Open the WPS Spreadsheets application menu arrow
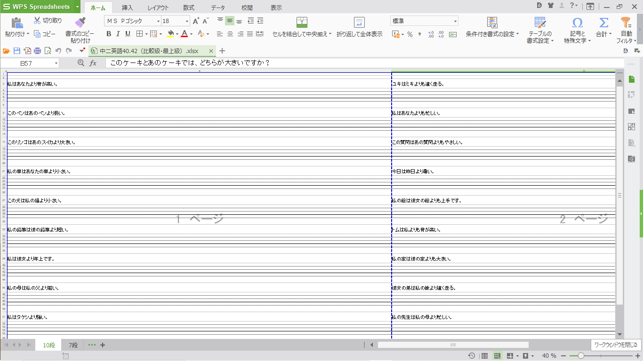The height and width of the screenshot is (361, 643). (77, 7)
